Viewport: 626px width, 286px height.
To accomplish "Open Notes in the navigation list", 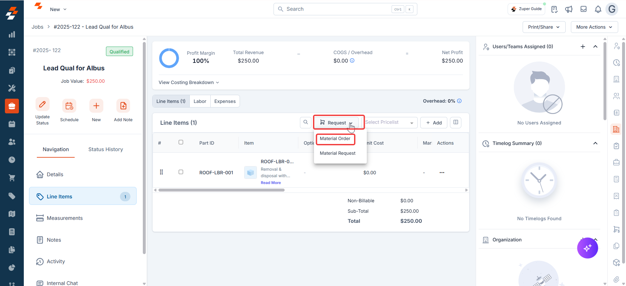I will (83, 240).
